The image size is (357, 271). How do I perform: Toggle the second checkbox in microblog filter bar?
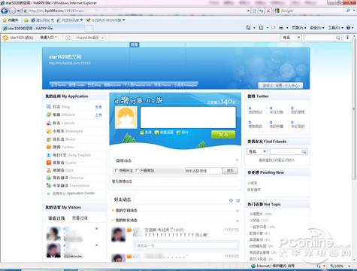pyautogui.click(x=137, y=171)
